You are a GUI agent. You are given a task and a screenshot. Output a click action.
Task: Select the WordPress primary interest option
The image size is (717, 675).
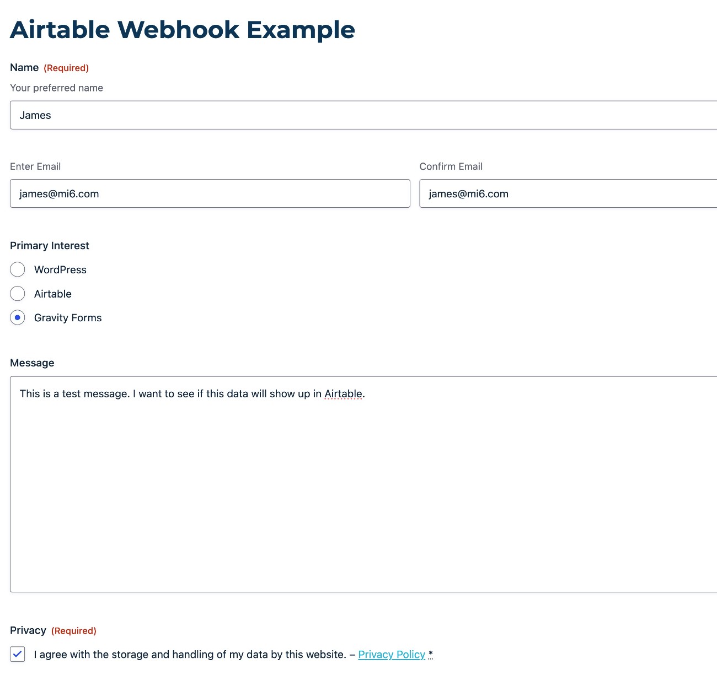17,269
